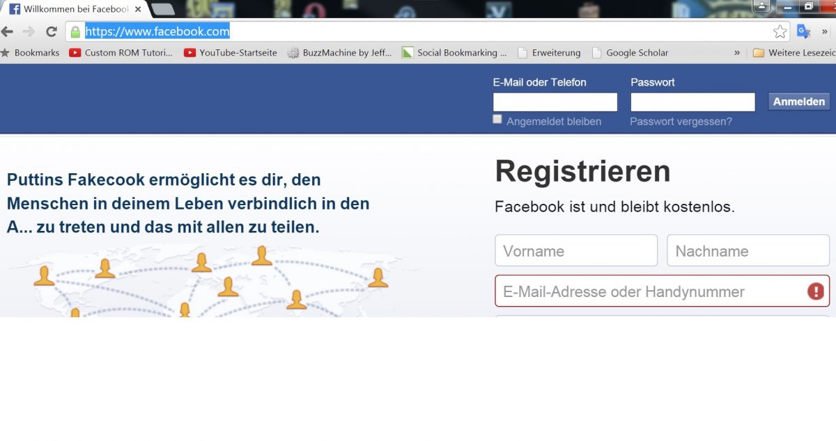Toggle the Angemeldet bleiben checkbox
This screenshot has width=836, height=441.
click(497, 120)
